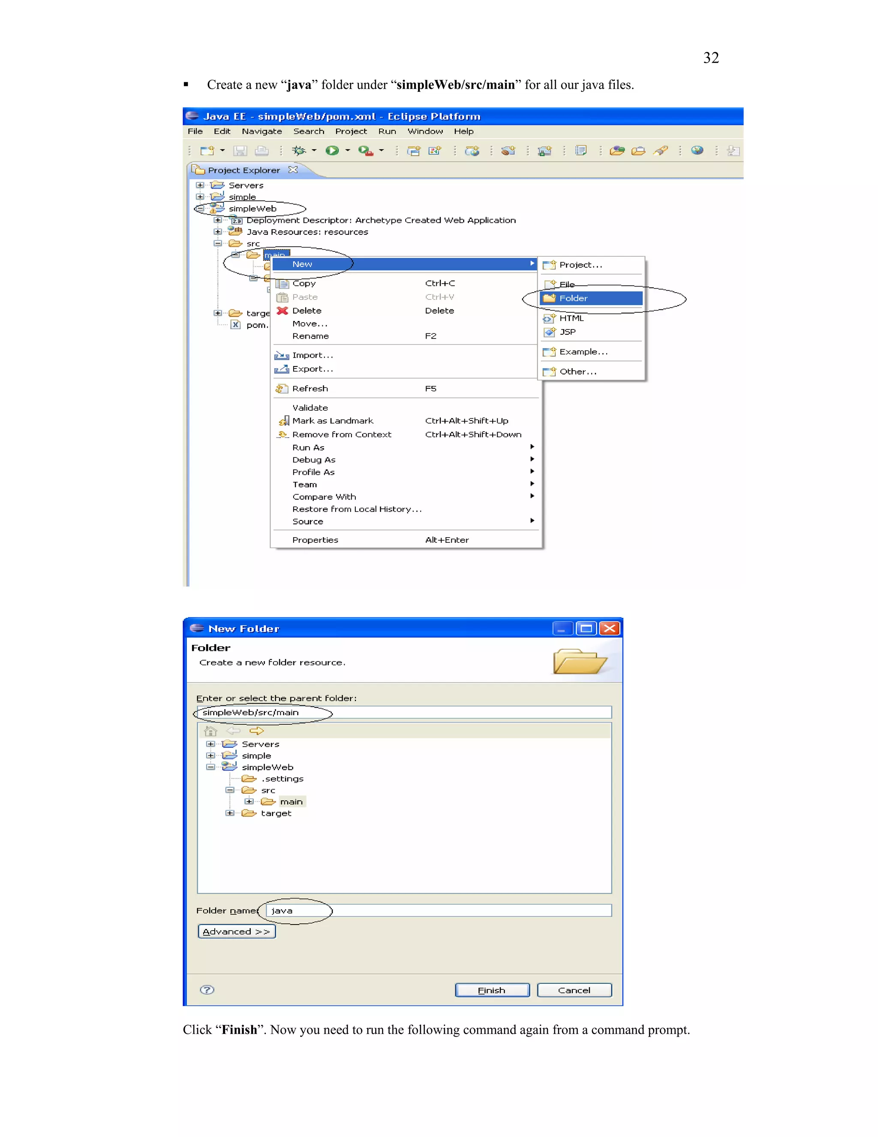Choose Validate in the context menu

coord(405,408)
